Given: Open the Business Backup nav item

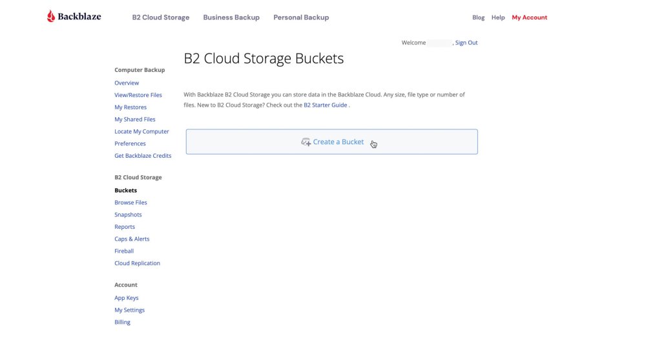Looking at the screenshot, I should (231, 17).
